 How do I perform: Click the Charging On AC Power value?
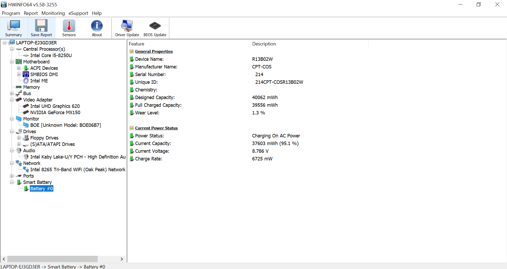click(x=276, y=136)
